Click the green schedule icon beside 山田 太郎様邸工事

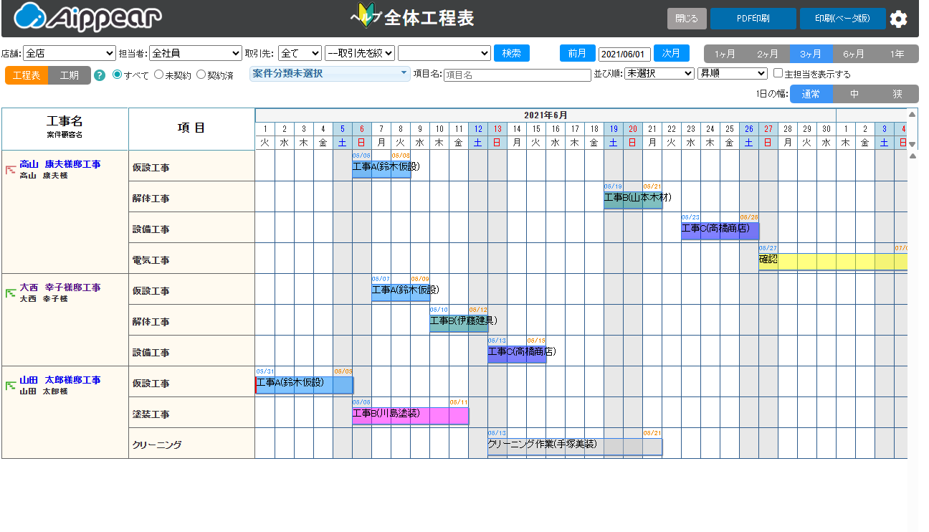click(11, 386)
